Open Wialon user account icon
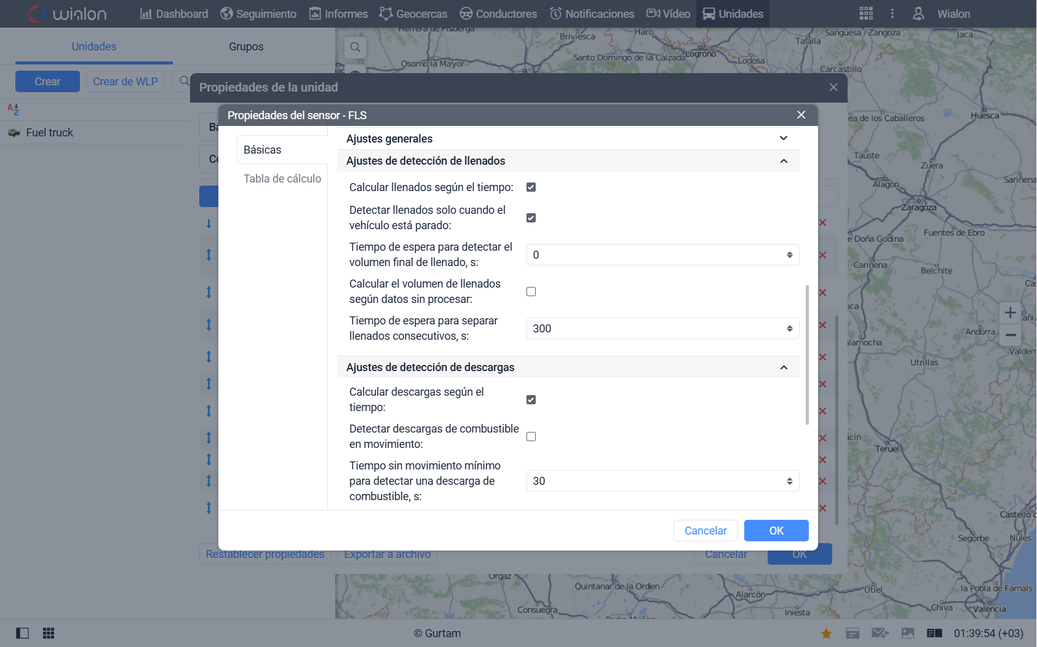The height and width of the screenshot is (647, 1037). (x=918, y=14)
